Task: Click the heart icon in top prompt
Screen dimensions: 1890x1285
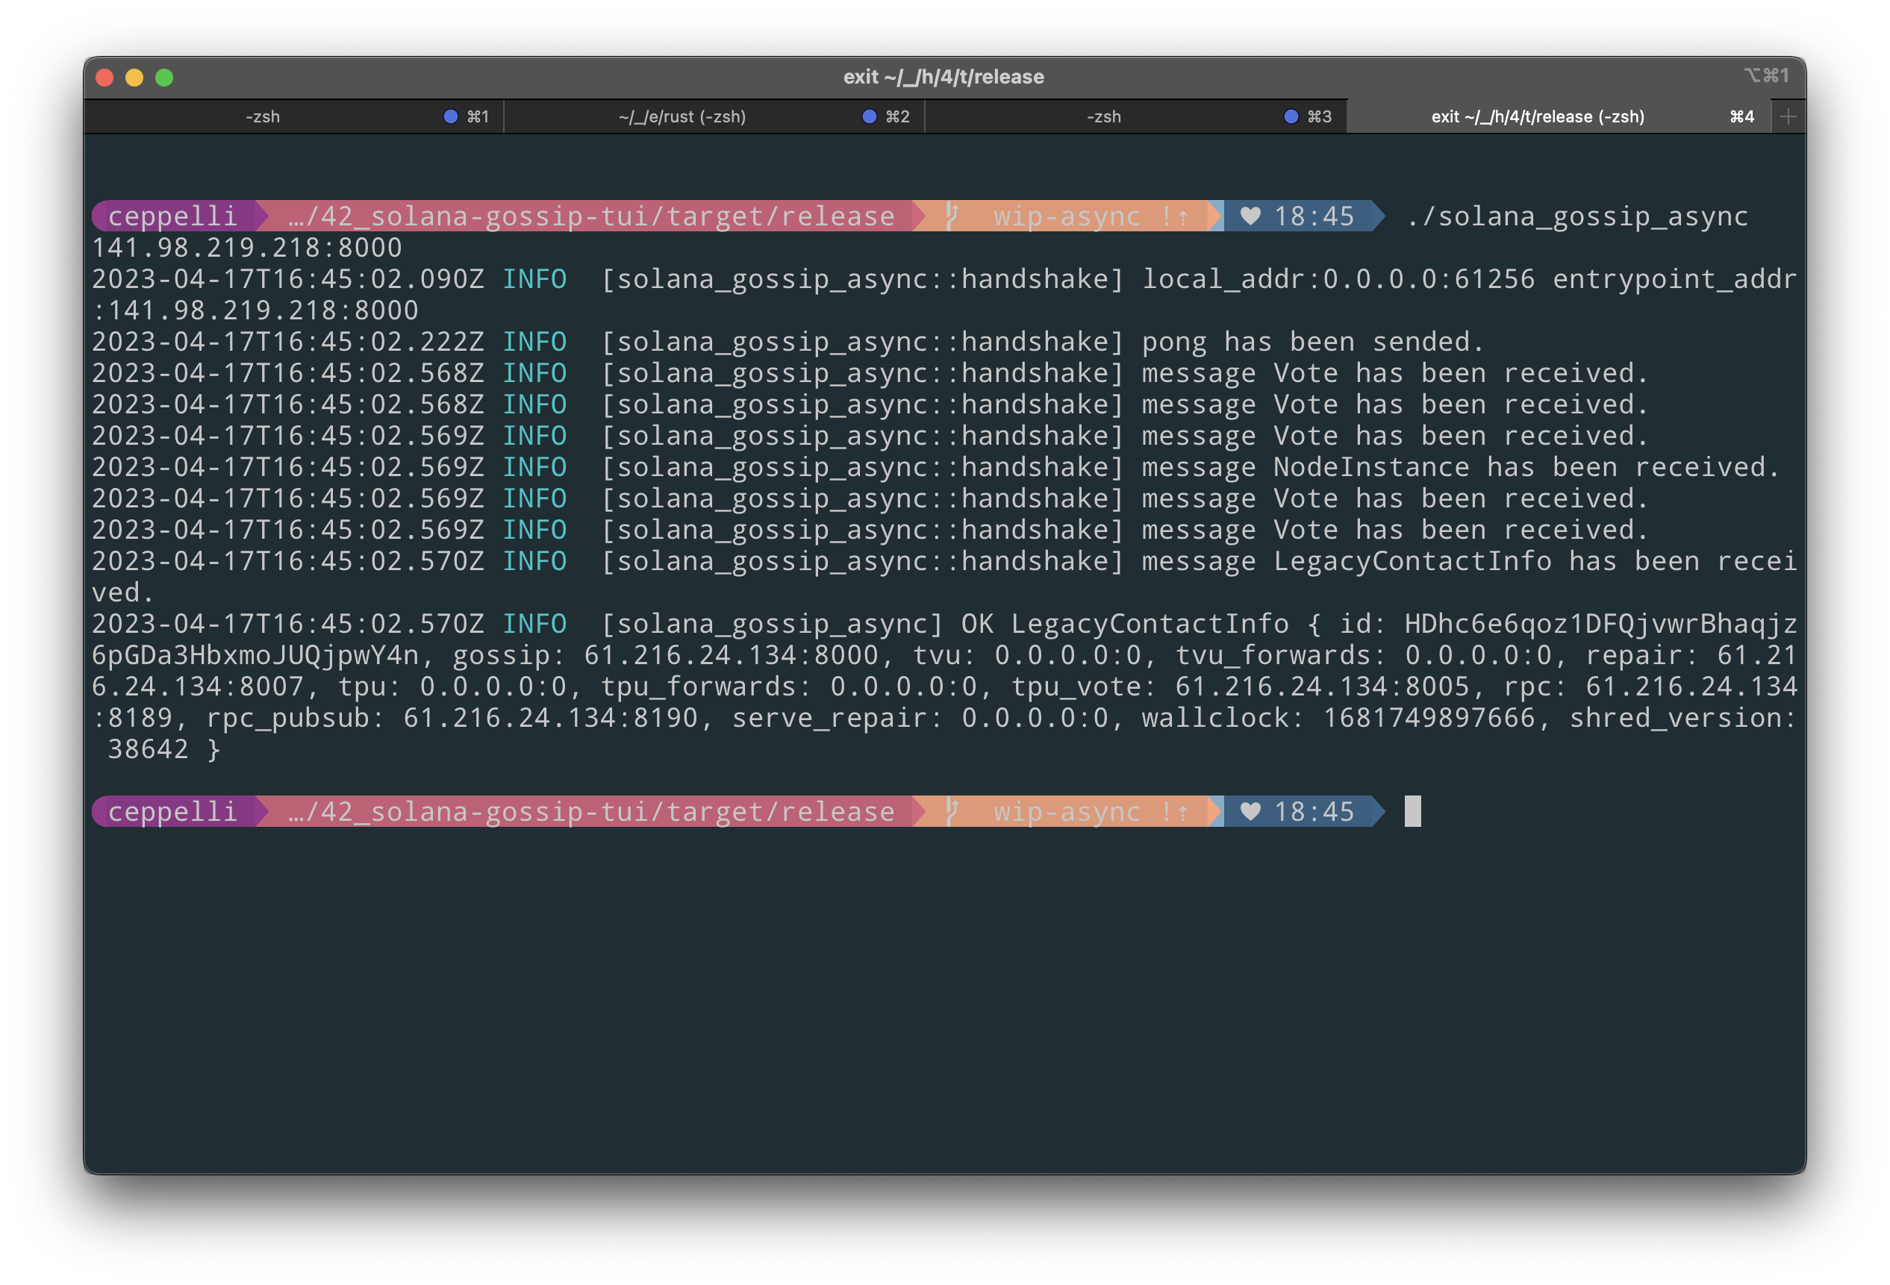Action: pyautogui.click(x=1250, y=216)
